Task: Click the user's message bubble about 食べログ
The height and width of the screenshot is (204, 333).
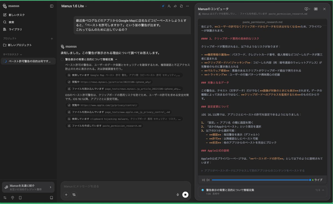Action: coord(132,25)
